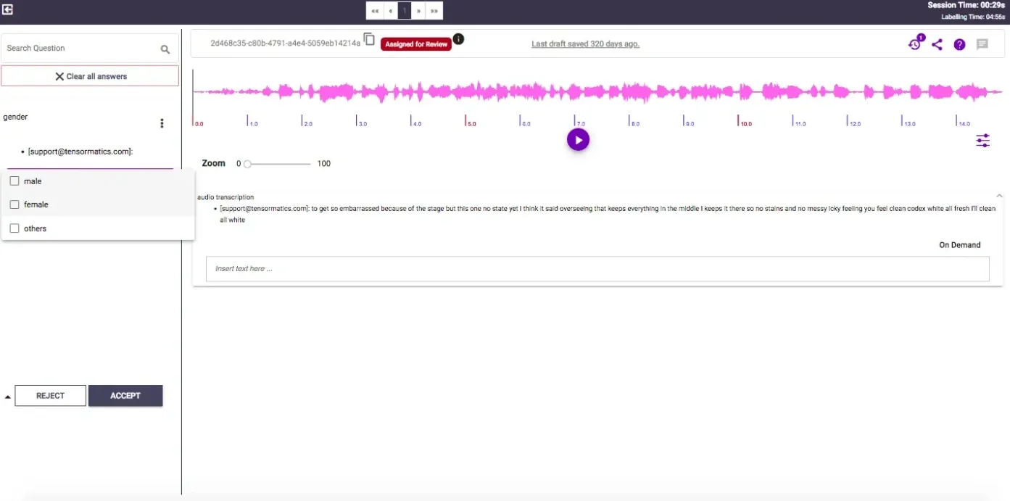
Task: Click the Assigned for Review status badge
Action: pos(415,44)
